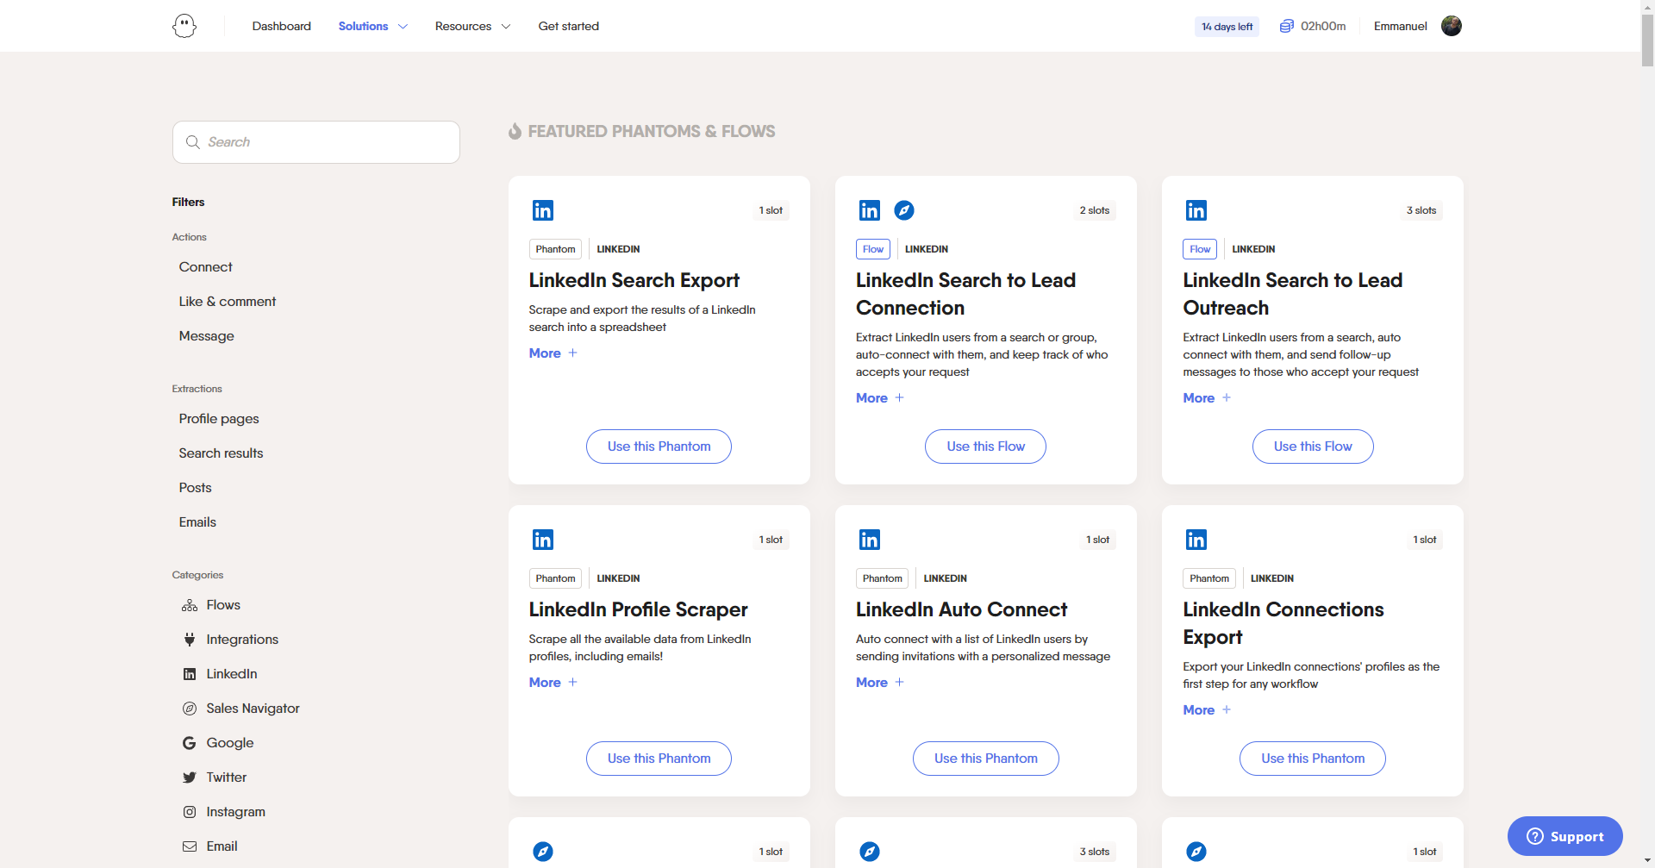Click the 14 days left badge
The width and height of the screenshot is (1655, 868).
[x=1227, y=27]
